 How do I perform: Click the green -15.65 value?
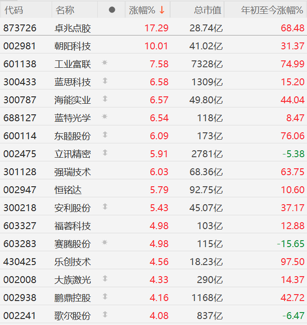coord(290,244)
